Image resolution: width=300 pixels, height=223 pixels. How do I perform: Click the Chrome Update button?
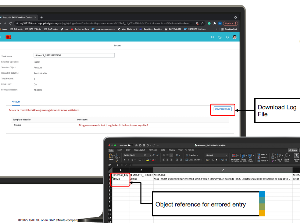[231, 24]
